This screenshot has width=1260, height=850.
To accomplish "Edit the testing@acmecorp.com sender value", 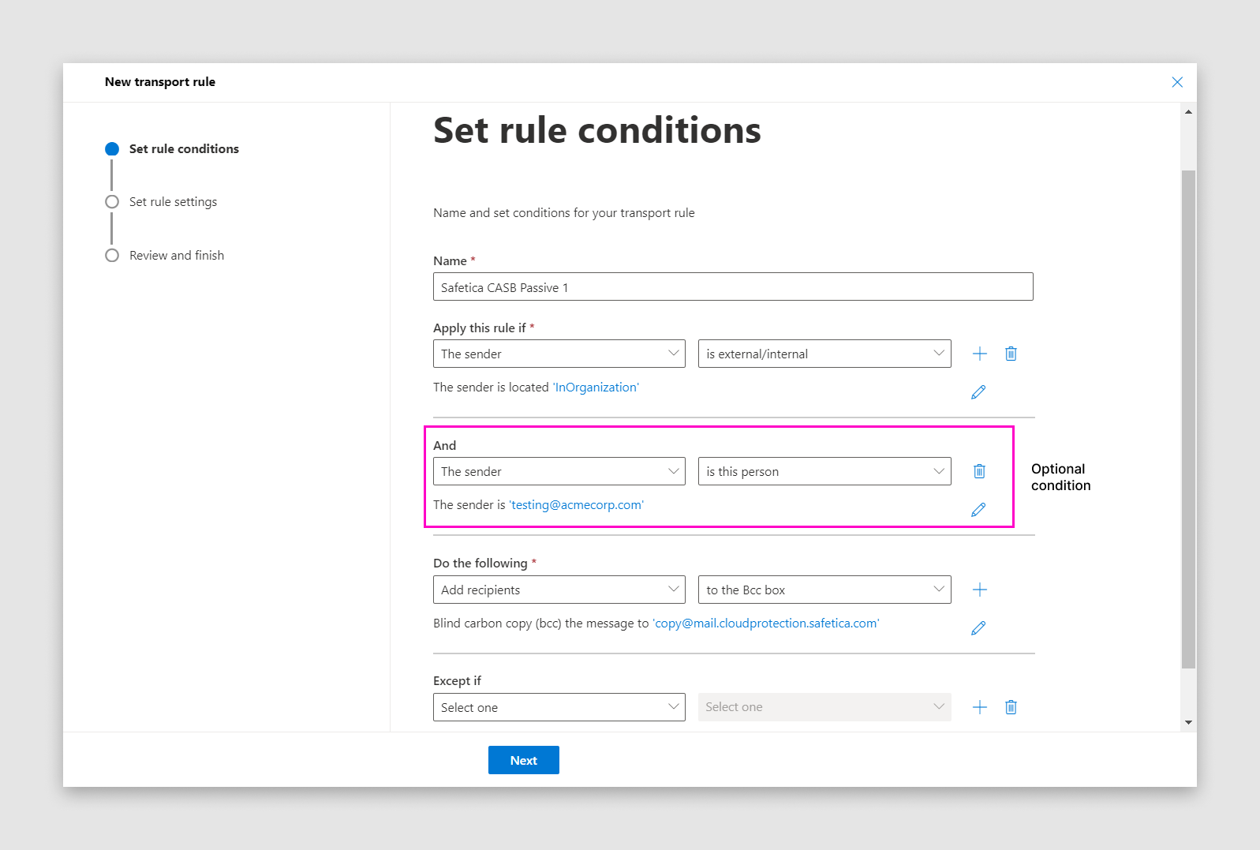I will pyautogui.click(x=978, y=510).
